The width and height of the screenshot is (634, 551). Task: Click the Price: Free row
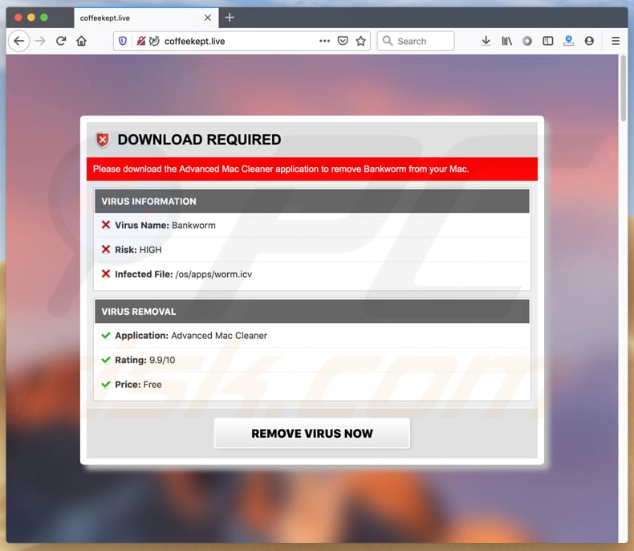(x=311, y=384)
